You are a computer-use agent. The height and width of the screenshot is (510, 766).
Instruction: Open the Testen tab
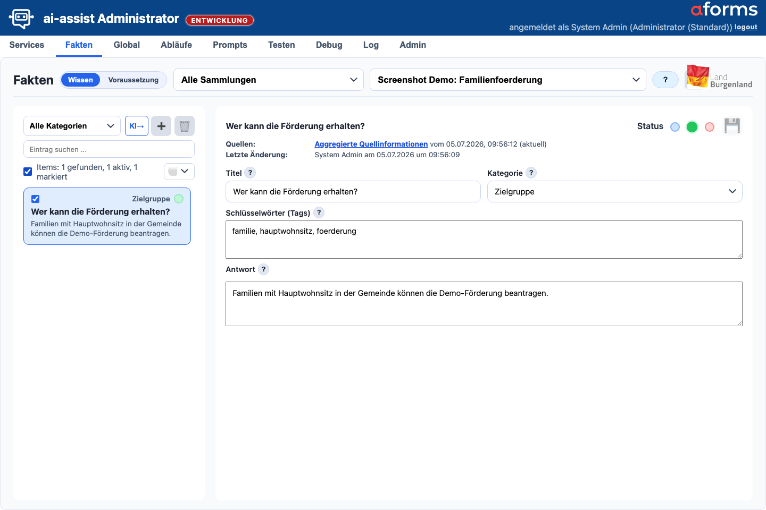(x=281, y=45)
